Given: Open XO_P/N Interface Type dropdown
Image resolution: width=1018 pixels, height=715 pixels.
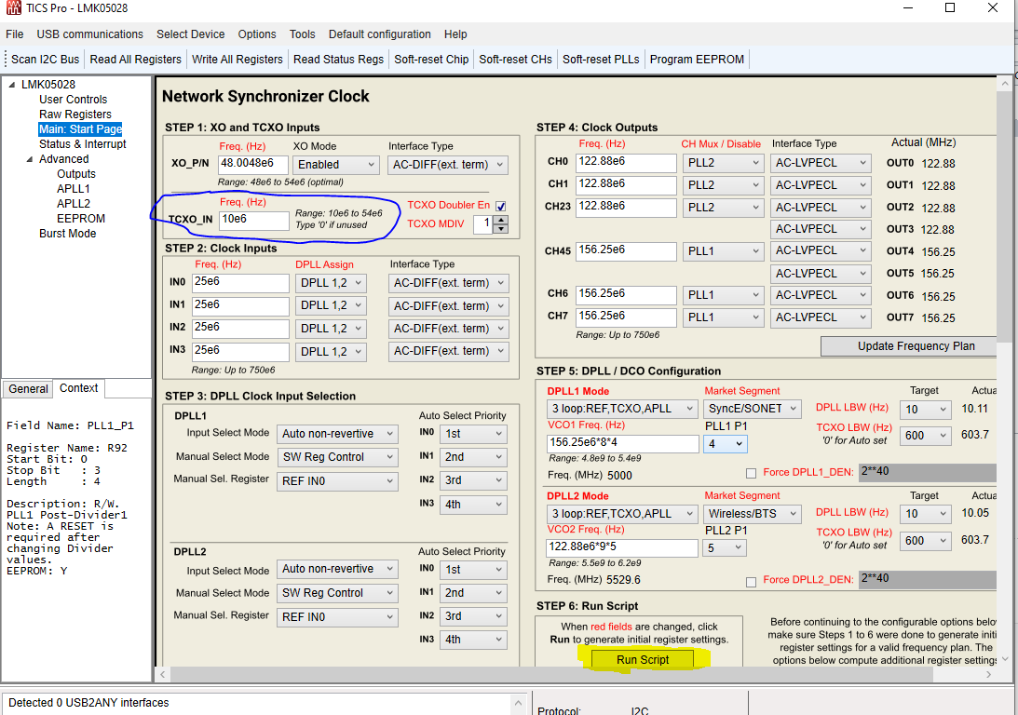Looking at the screenshot, I should 448,165.
